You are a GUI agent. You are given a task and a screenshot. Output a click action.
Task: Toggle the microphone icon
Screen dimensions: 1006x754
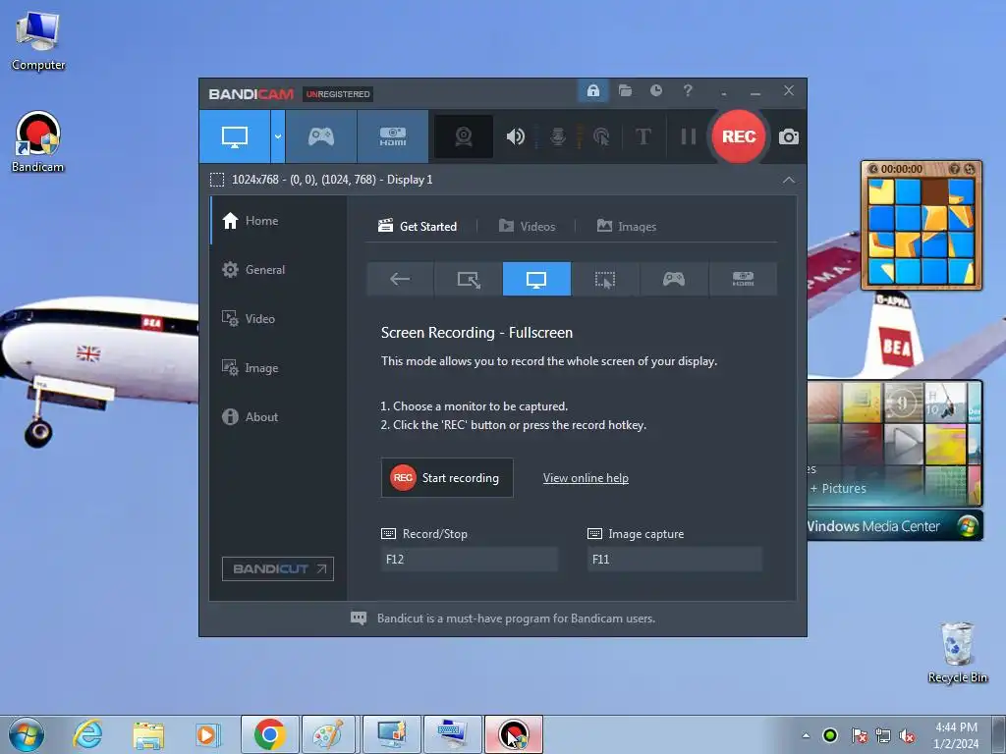[558, 136]
